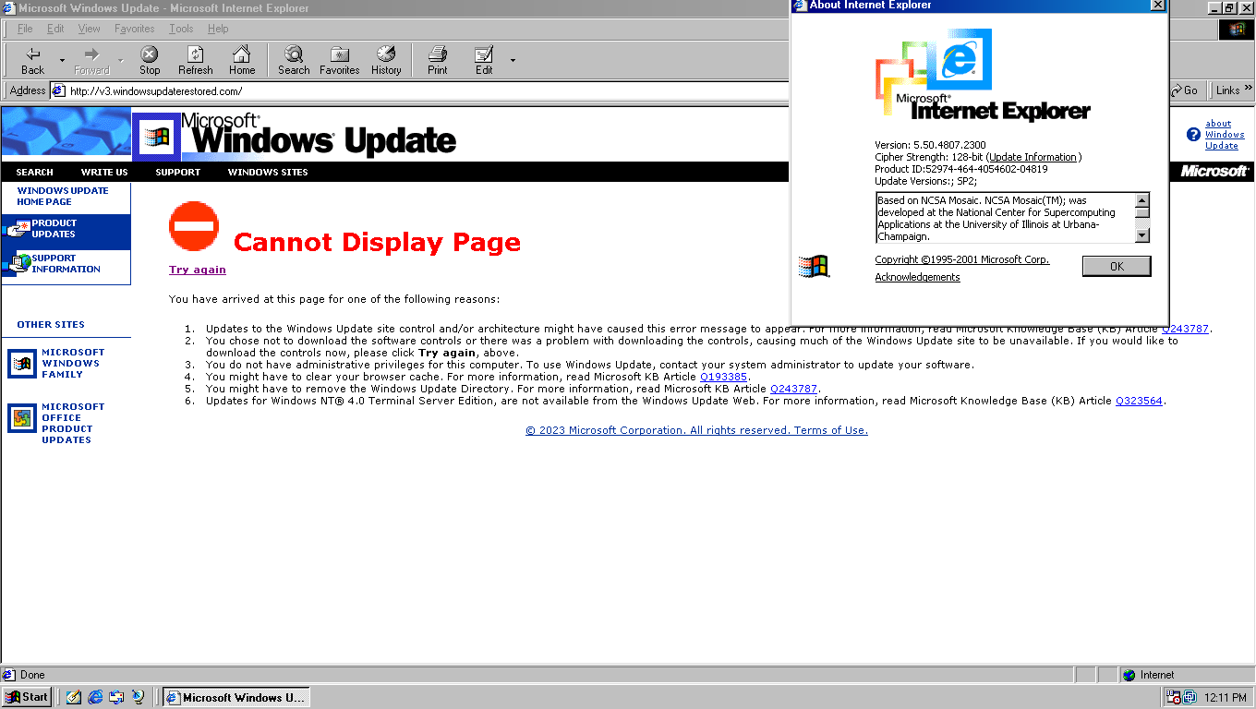
Task: Go Back using the toolbar arrow icon
Action: click(x=33, y=54)
